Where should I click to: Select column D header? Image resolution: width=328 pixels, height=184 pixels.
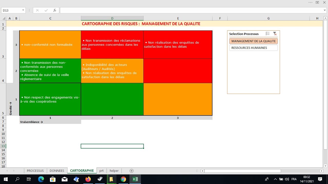pos(112,18)
